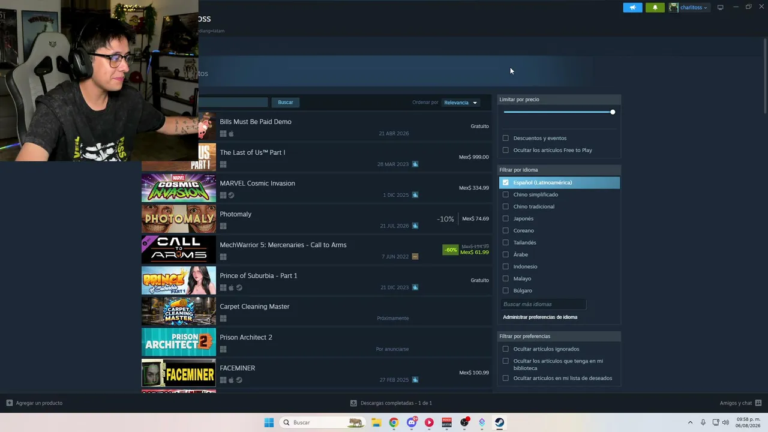Screen dimensions: 768x432
Task: Open the Windows Start menu
Action: point(269,422)
